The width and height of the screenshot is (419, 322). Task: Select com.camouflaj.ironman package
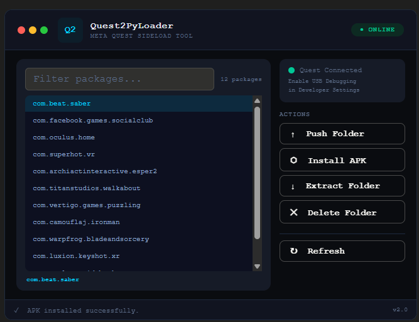[139, 222]
